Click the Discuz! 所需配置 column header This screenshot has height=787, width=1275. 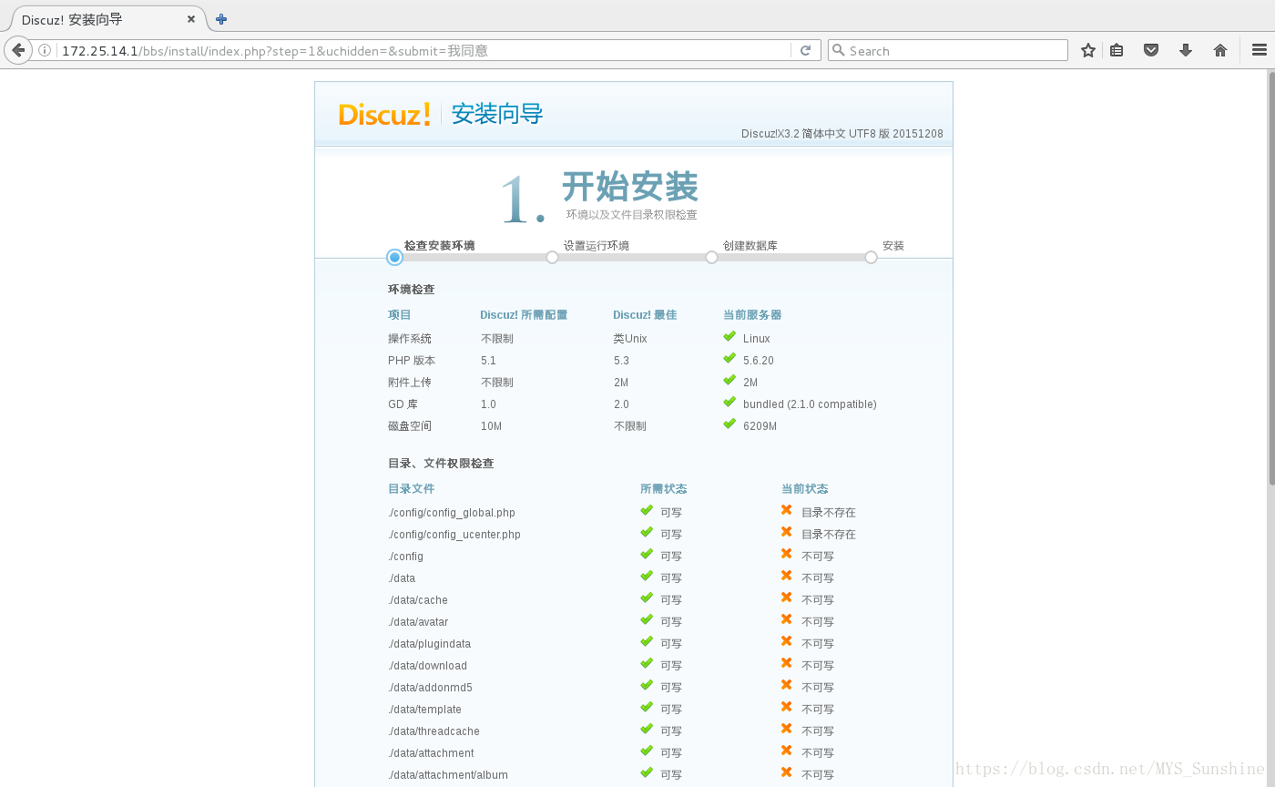[524, 315]
